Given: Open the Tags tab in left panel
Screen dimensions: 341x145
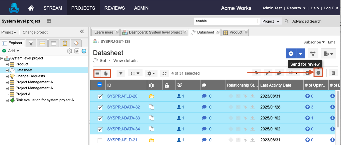Looking at the screenshot, I should pos(76,43).
